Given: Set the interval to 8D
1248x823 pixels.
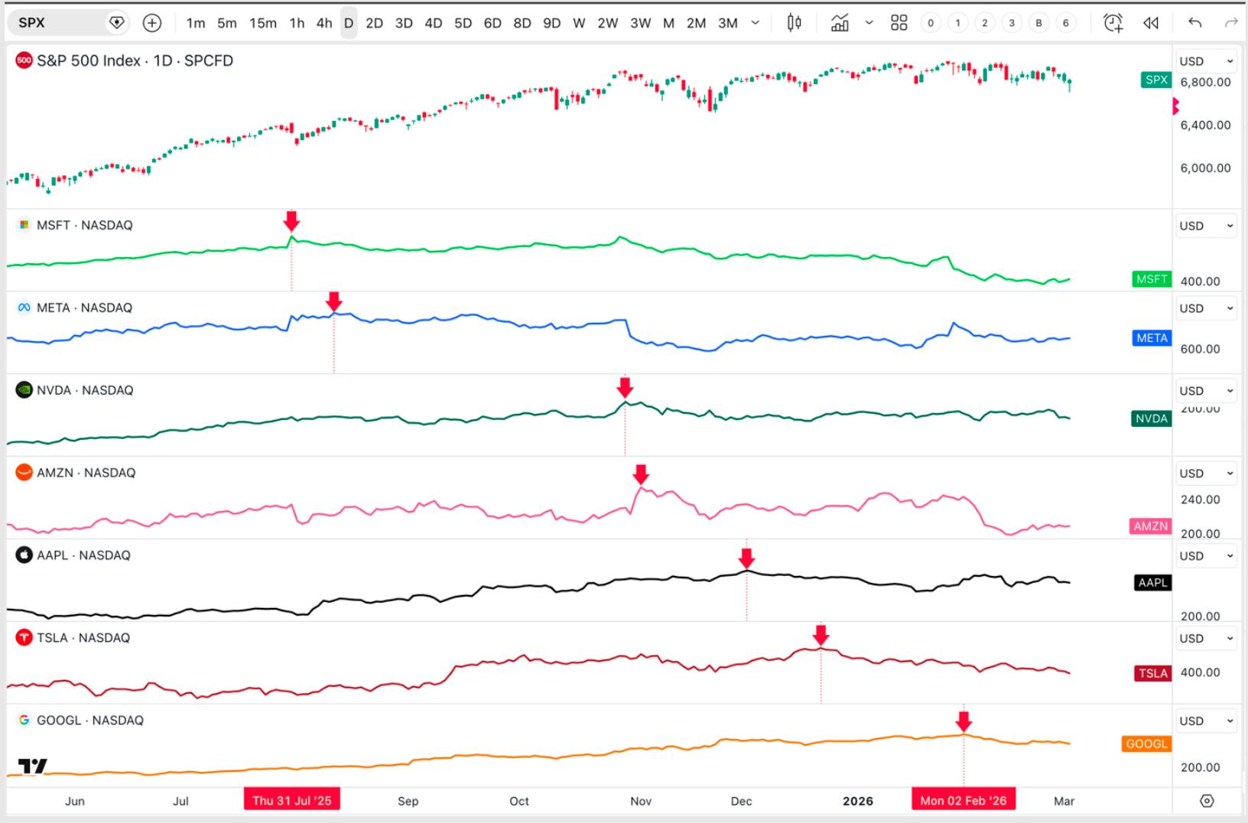Looking at the screenshot, I should [522, 23].
